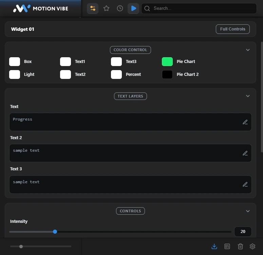Viewport: 263px width, 255px height.
Task: Click the Text 3 sample text box
Action: [130, 185]
